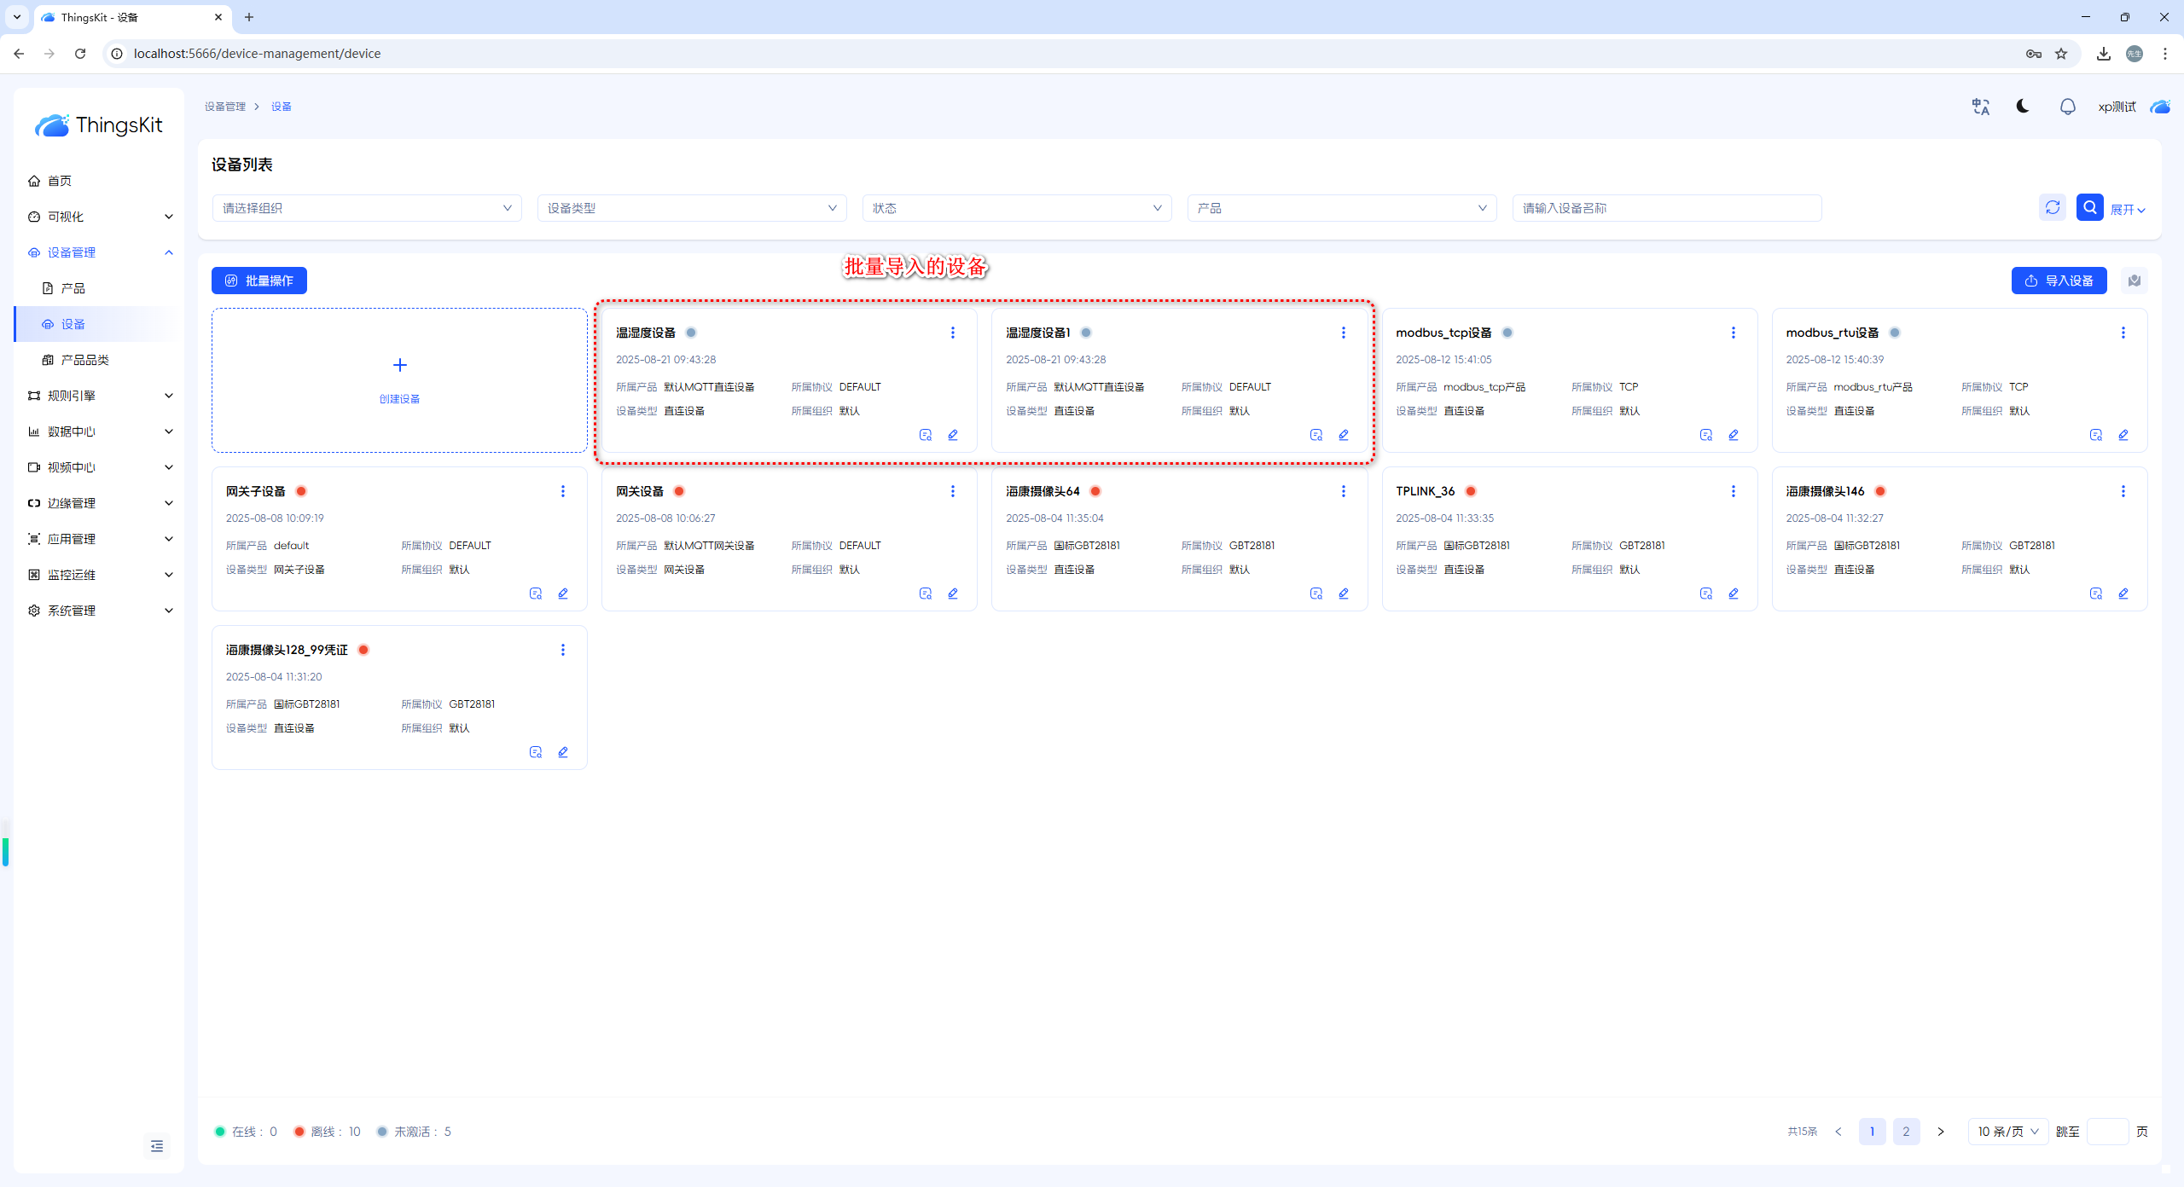2184x1187 pixels.
Task: Toggle dark mode moon icon
Action: (2023, 107)
